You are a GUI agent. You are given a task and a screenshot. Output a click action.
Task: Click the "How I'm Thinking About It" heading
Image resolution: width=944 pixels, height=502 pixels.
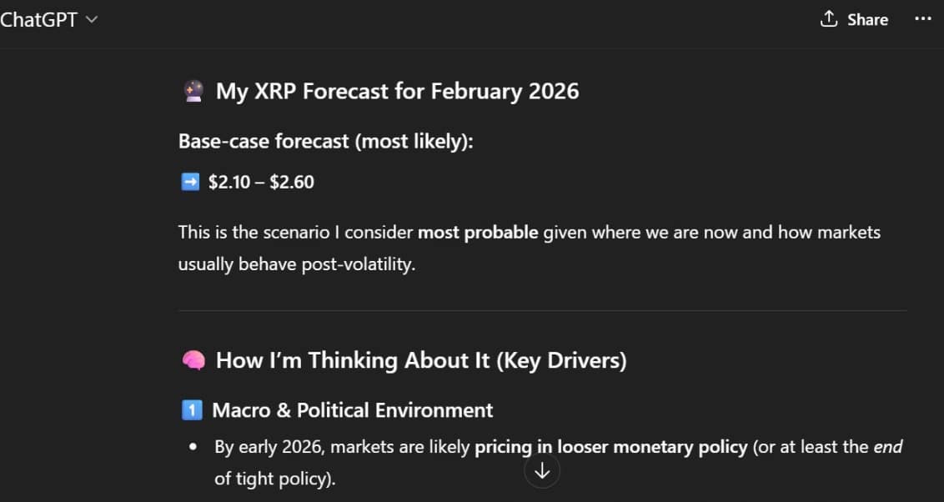click(x=421, y=360)
